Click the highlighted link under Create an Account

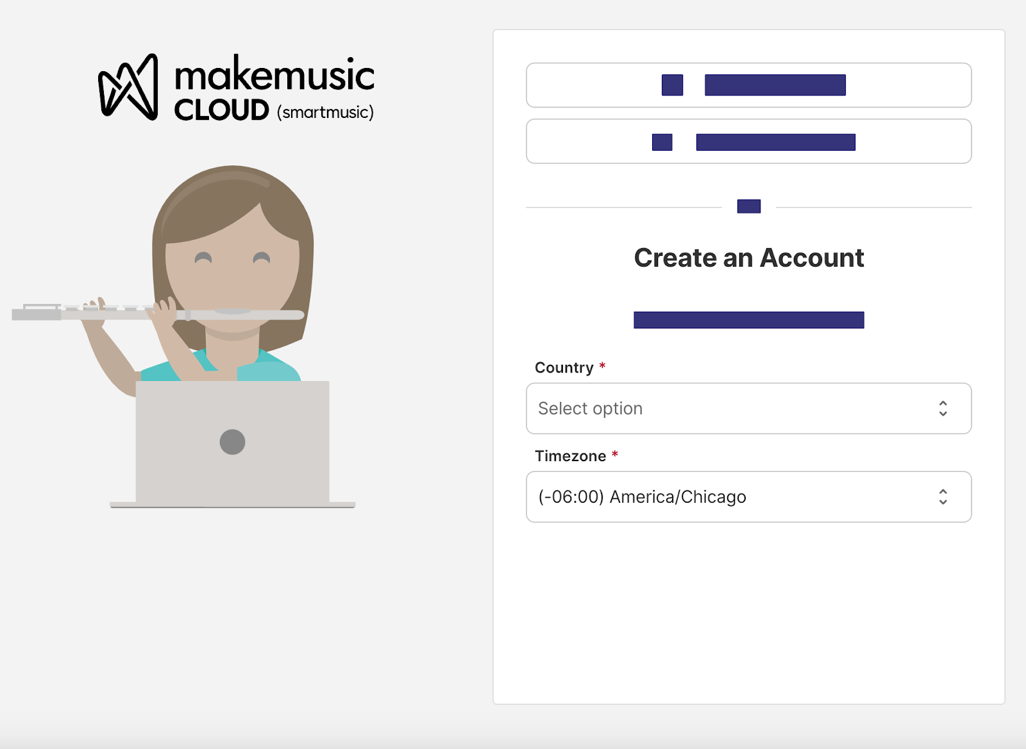748,319
